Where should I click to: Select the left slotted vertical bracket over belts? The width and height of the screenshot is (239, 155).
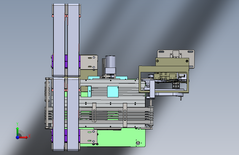click(94, 112)
